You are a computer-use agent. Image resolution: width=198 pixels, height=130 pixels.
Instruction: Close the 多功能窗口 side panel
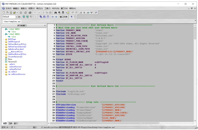click(x=45, y=25)
